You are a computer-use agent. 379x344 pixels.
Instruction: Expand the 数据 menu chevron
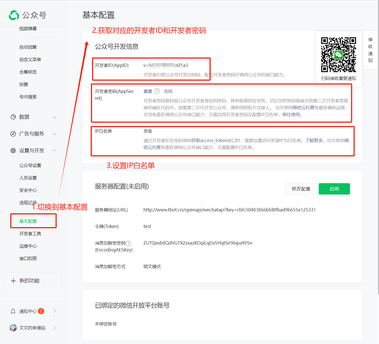click(54, 117)
